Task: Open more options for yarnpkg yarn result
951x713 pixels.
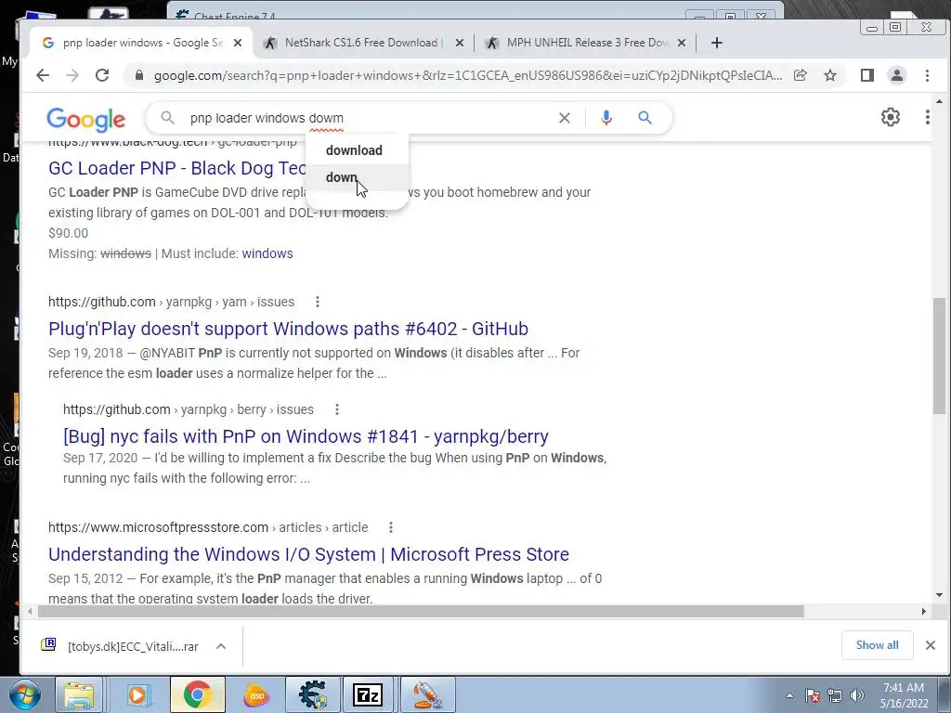Action: point(318,302)
